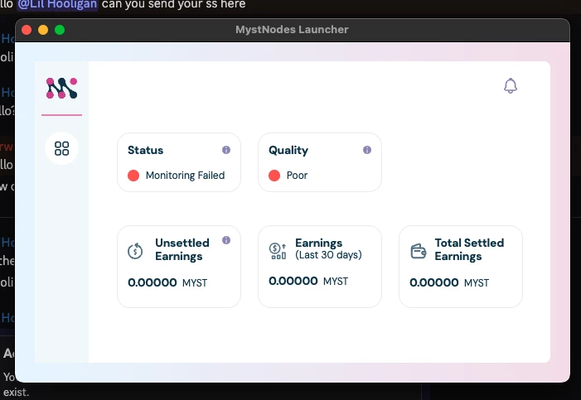581x400 pixels.
Task: Click Total Settled 0.00000 MYST value
Action: (449, 282)
